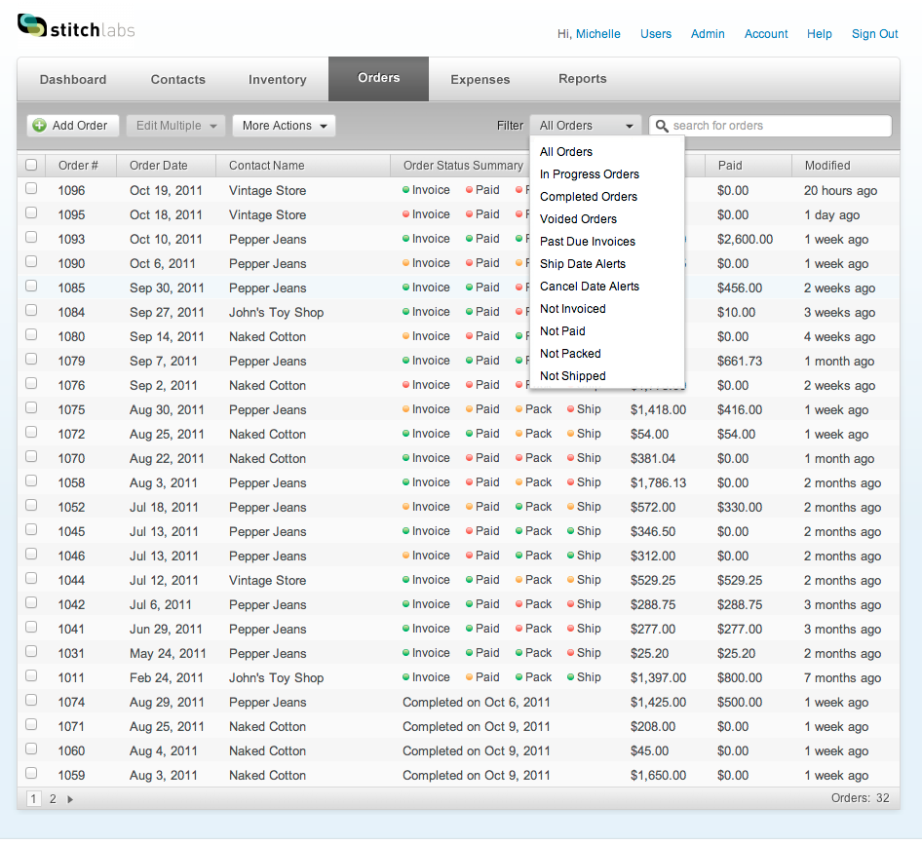Click green Paid status dot for order 1093
The width and height of the screenshot is (922, 845).
tap(469, 239)
